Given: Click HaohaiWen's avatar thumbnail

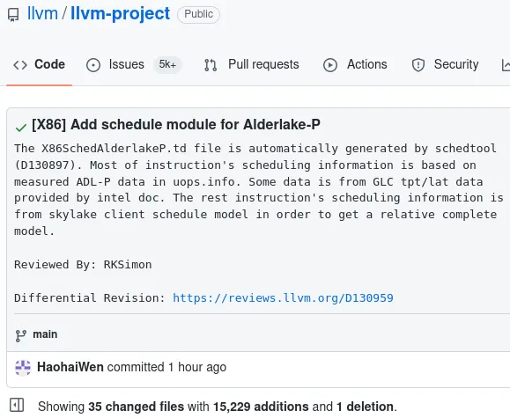Looking at the screenshot, I should 23,368.
